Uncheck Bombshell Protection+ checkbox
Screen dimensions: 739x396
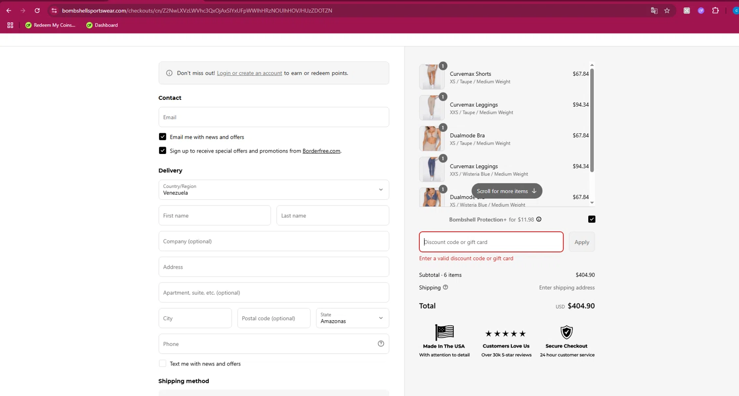tap(592, 219)
